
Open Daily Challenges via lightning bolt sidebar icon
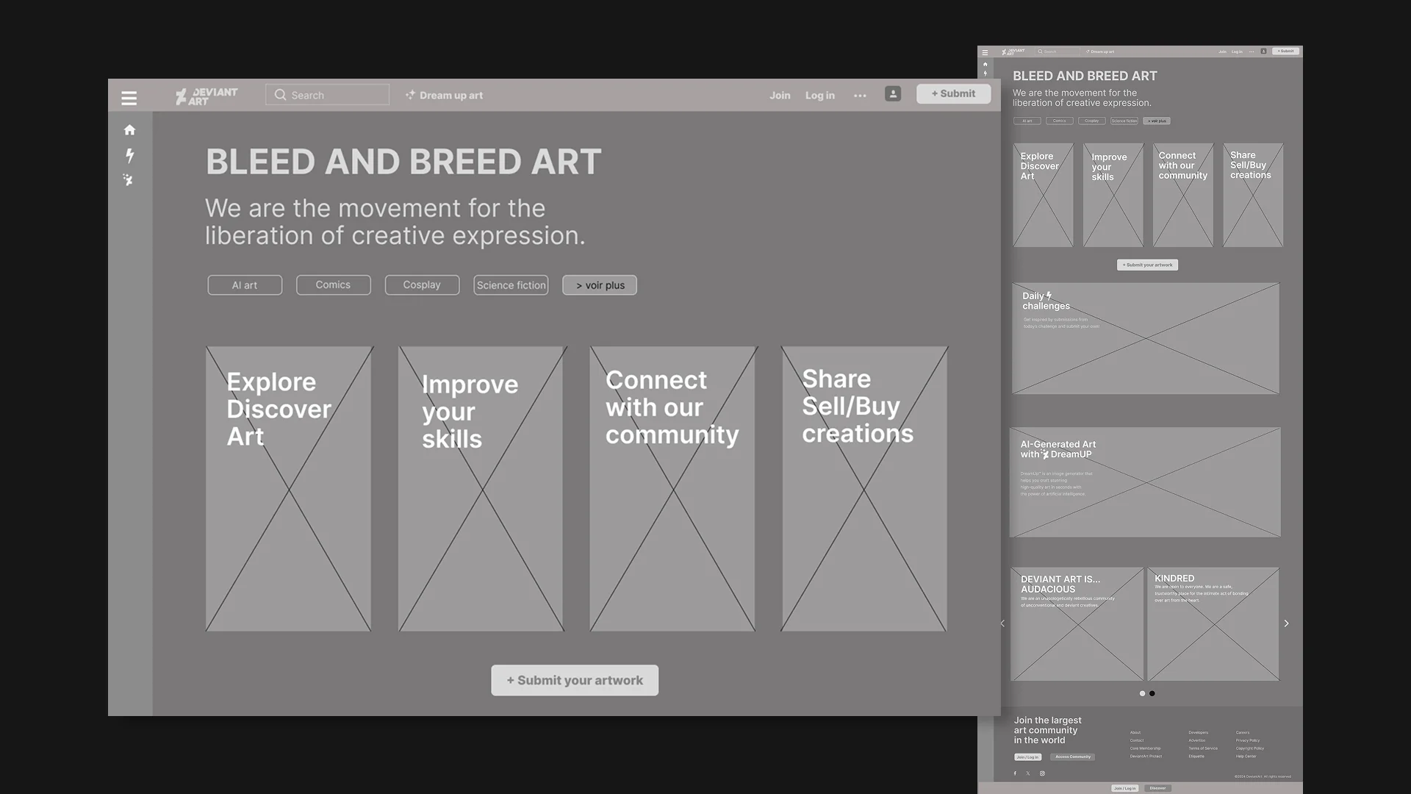(x=129, y=154)
